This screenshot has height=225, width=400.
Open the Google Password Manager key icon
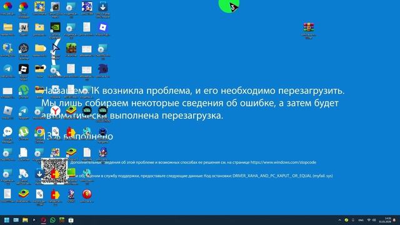click(7, 132)
